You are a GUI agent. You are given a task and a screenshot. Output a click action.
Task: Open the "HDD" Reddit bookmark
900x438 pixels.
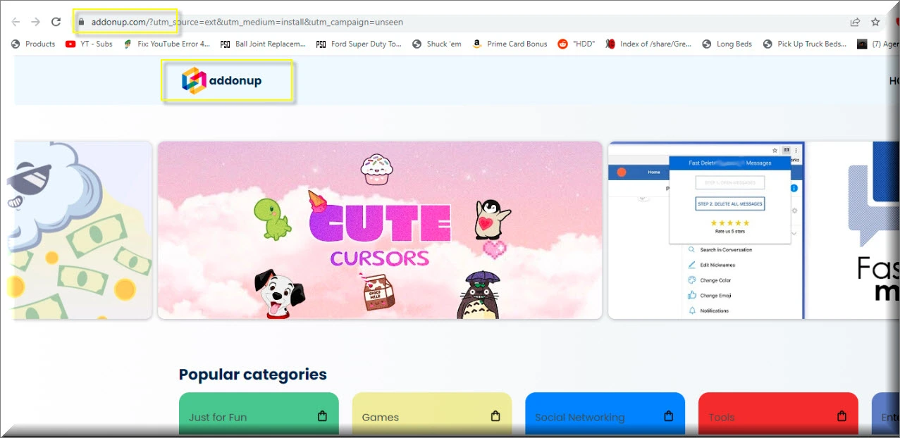[577, 44]
